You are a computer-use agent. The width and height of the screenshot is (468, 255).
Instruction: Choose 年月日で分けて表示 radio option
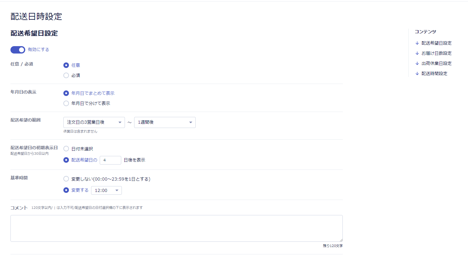pyautogui.click(x=66, y=103)
